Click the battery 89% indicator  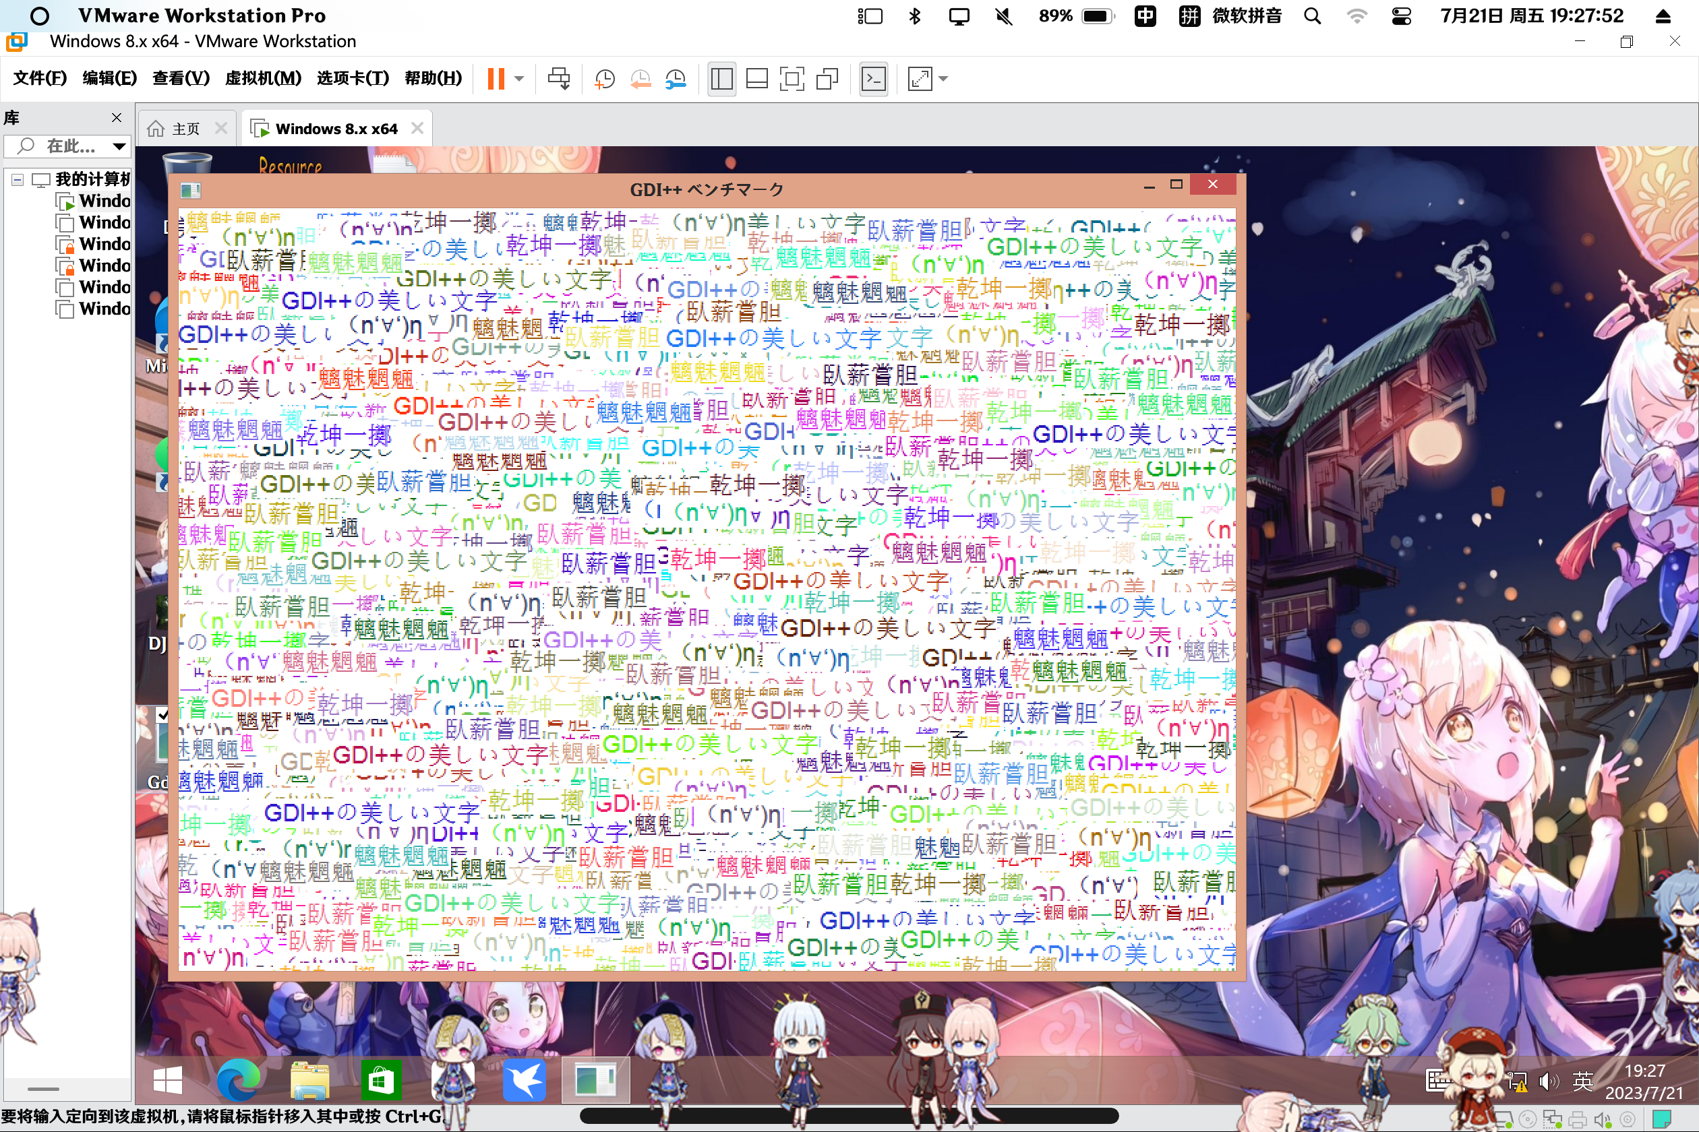click(1076, 16)
